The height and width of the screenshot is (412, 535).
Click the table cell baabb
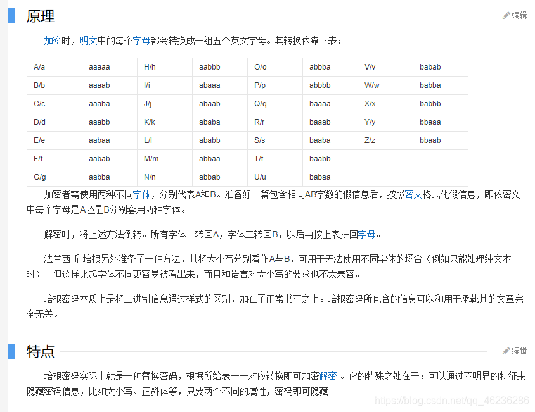point(330,159)
